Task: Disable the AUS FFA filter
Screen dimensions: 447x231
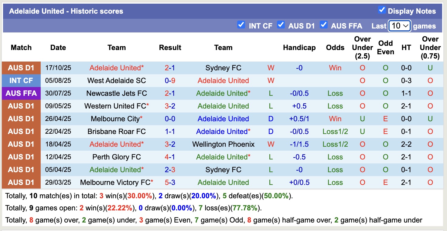Action: click(x=324, y=24)
